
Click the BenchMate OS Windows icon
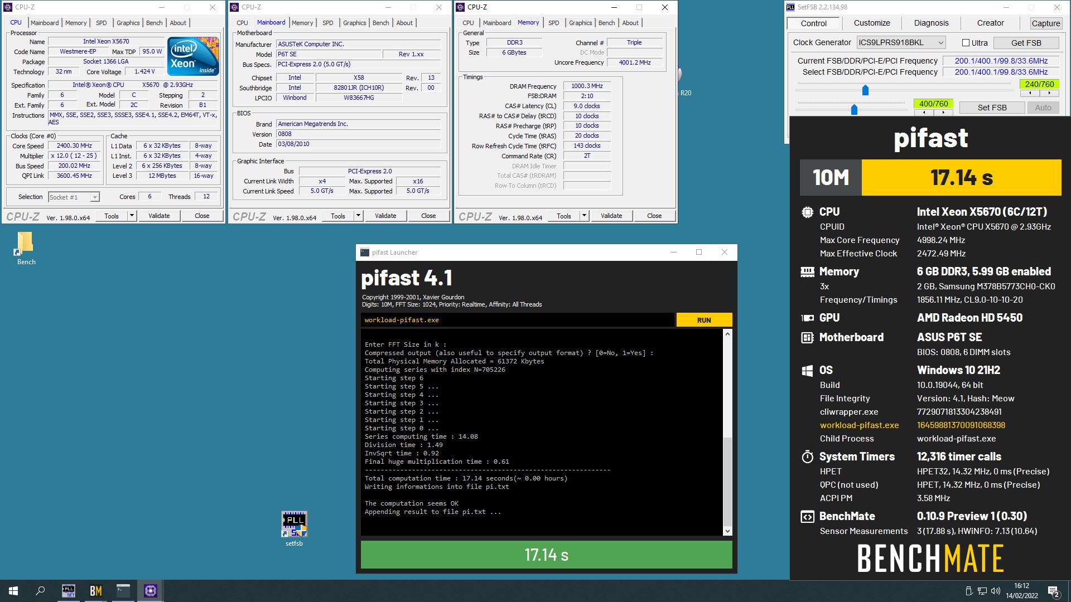[807, 370]
